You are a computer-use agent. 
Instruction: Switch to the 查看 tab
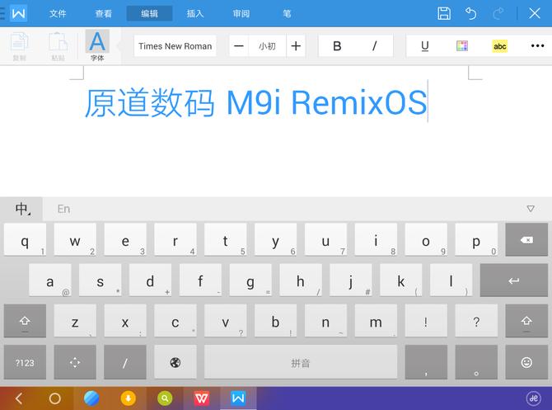point(104,13)
